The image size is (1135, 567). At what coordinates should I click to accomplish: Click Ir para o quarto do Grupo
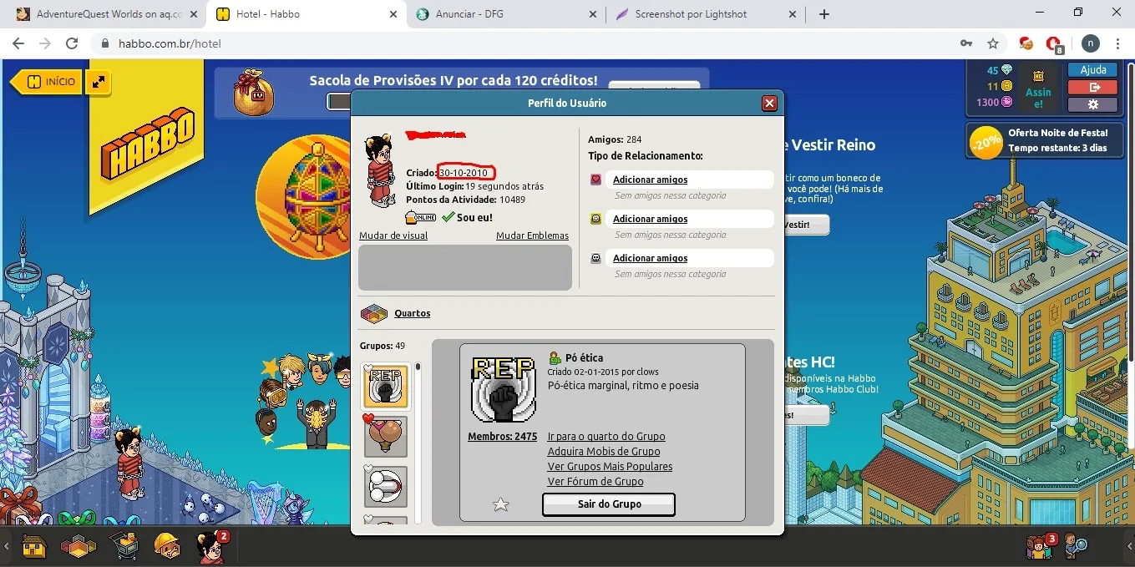coord(606,437)
